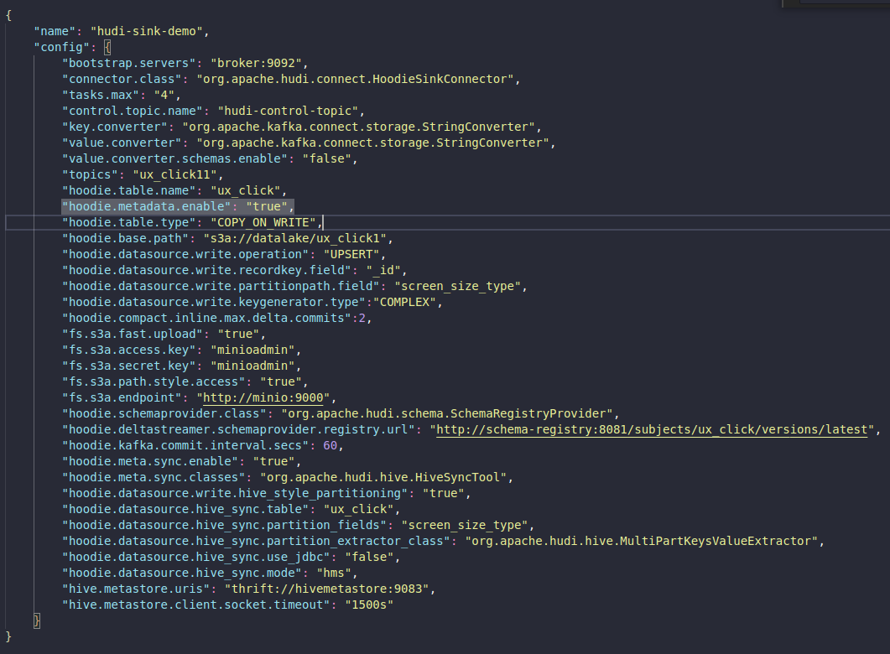
Task: Click the "ux_click11" topics value
Action: tap(174, 174)
